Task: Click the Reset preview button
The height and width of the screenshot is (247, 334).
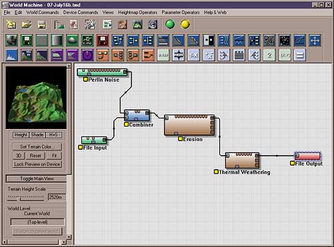Action: (35, 156)
